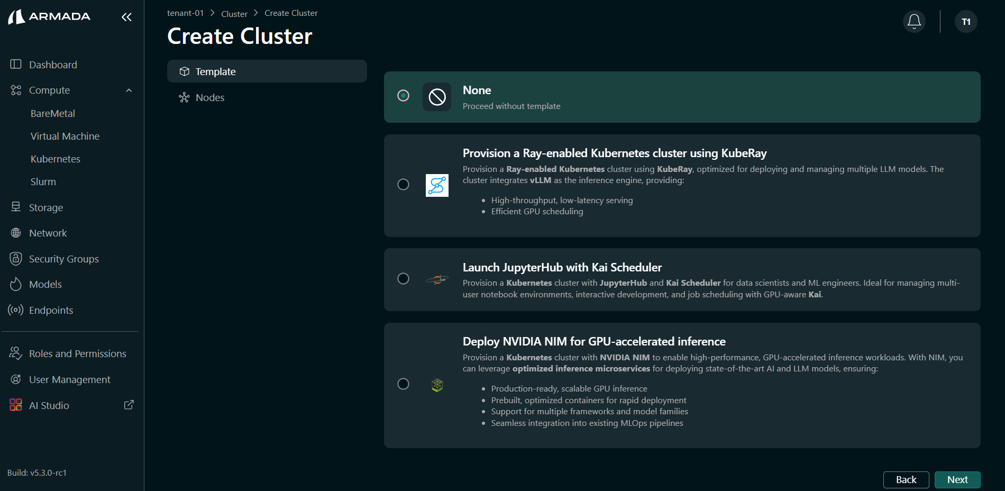This screenshot has height=491, width=1005.
Task: Select the KubeRay template radio button
Action: tap(403, 184)
